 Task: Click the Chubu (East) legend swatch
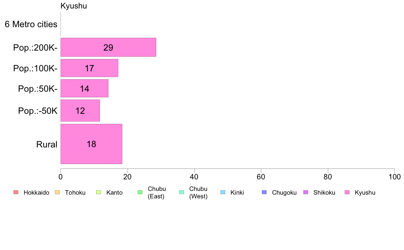(140, 192)
